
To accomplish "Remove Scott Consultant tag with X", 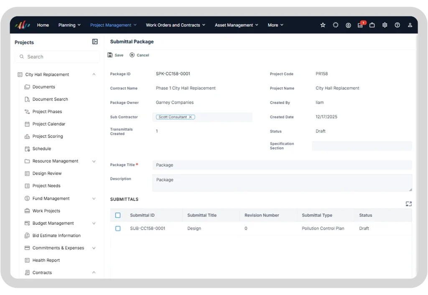I will (191, 117).
